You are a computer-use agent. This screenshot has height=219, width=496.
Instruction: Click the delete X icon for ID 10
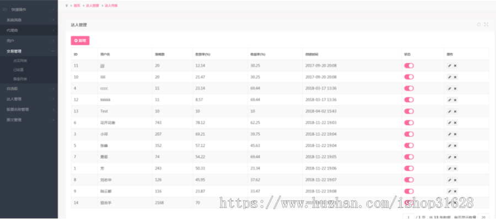click(455, 77)
